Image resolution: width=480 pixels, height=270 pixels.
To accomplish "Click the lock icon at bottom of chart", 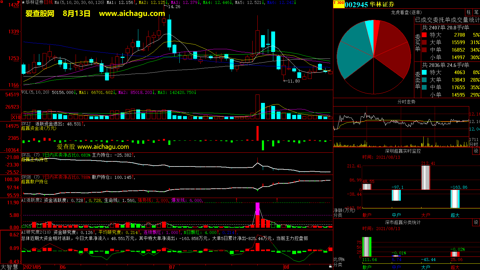I will pos(330,266).
